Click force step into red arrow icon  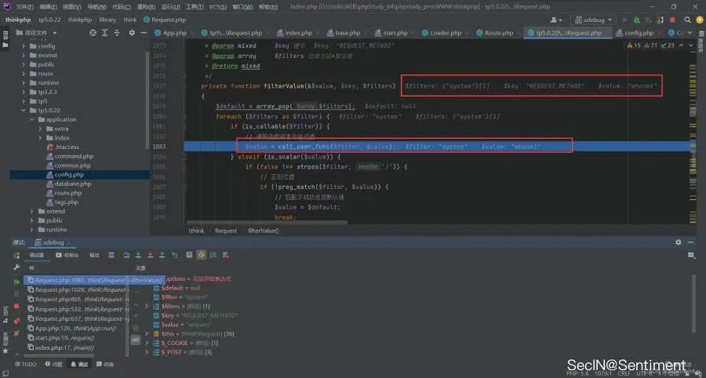150,255
